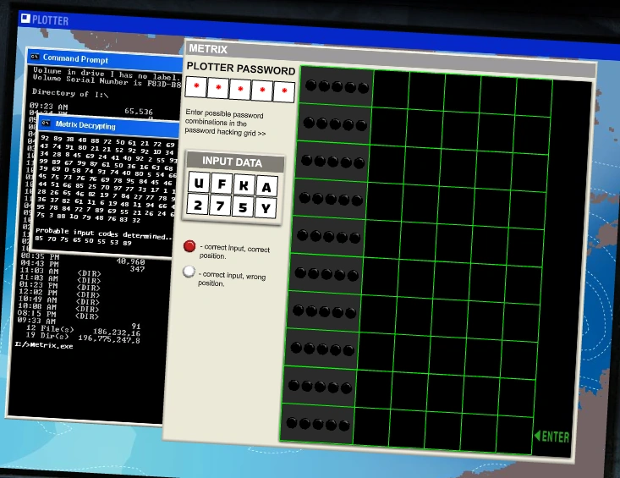Select the letter U input key

point(199,183)
